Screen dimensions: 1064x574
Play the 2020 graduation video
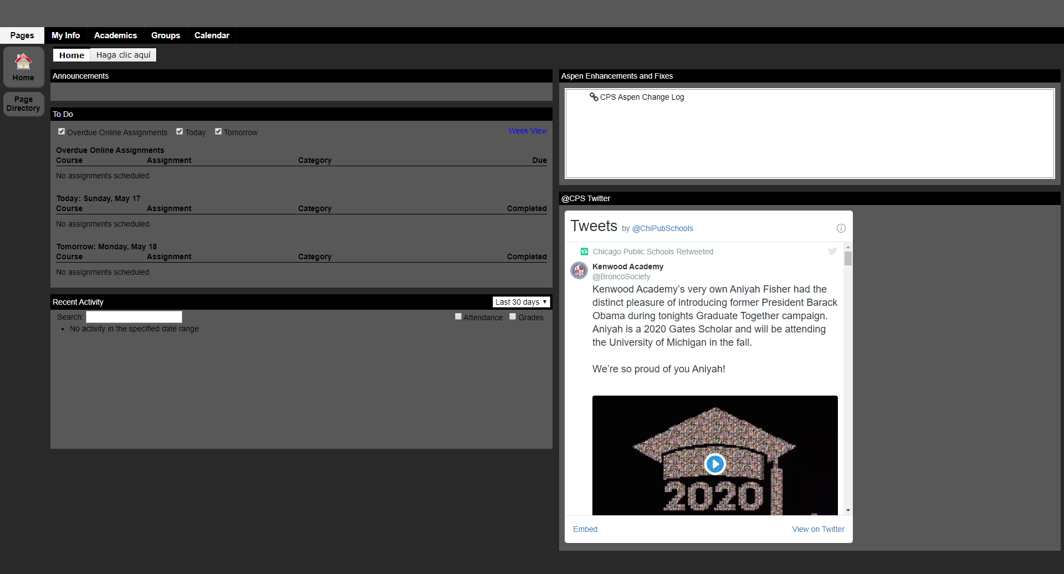(715, 464)
